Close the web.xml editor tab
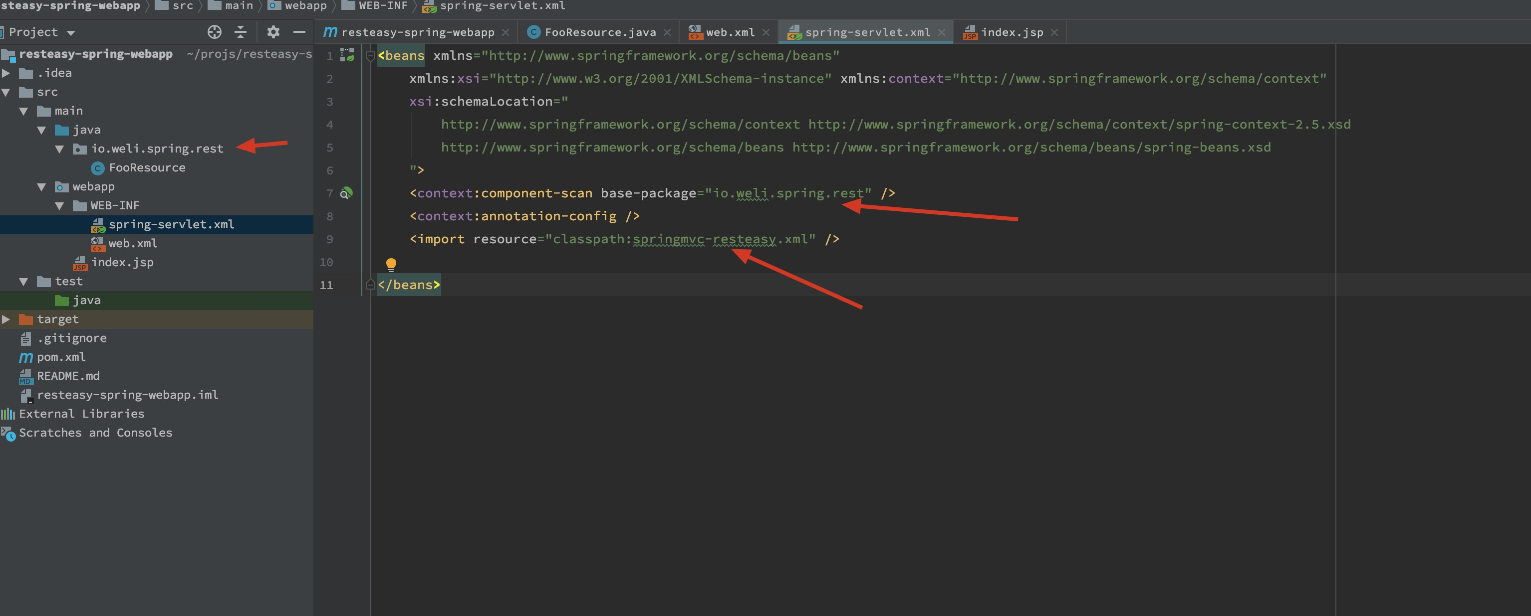 click(765, 32)
